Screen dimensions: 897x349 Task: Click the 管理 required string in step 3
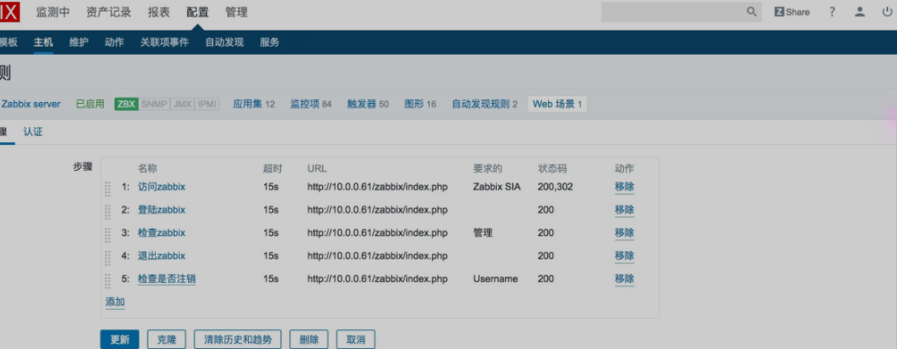click(x=483, y=233)
